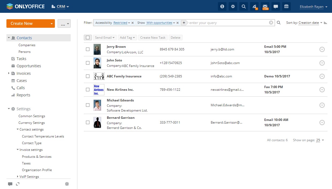Viewport: 332px width, 189px height.
Task: Open the ABC Family Insurance contact link
Action: click(x=124, y=76)
